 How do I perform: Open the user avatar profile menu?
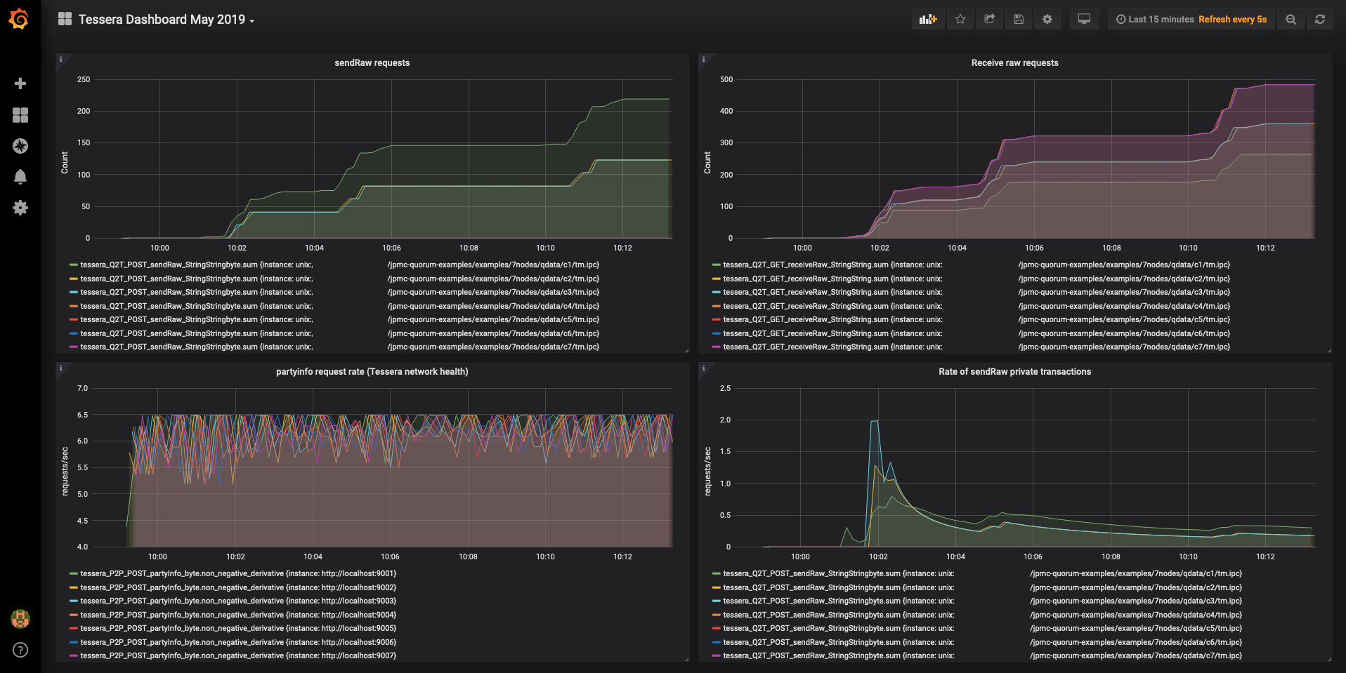[x=20, y=619]
